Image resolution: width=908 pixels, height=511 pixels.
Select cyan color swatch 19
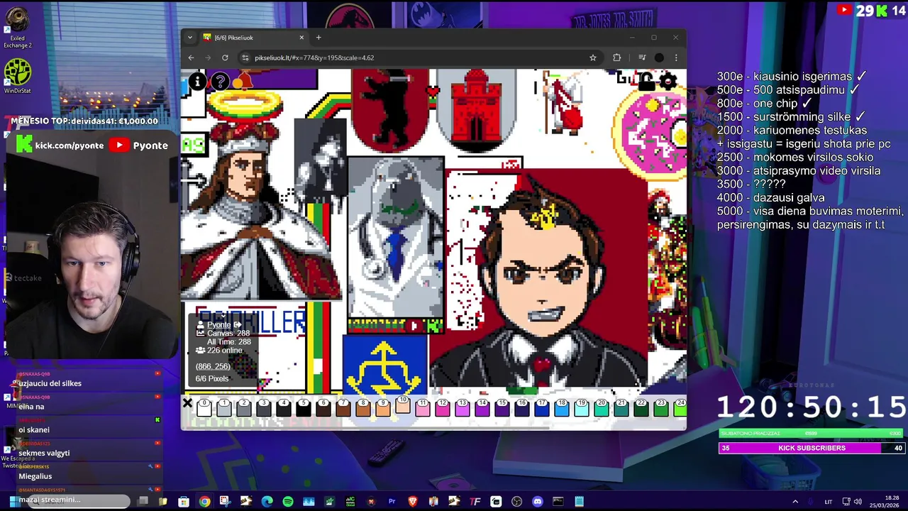(x=582, y=407)
